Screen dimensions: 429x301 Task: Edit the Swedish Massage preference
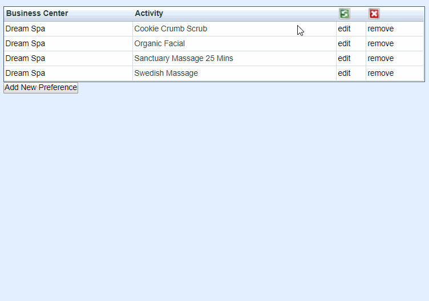pyautogui.click(x=344, y=73)
